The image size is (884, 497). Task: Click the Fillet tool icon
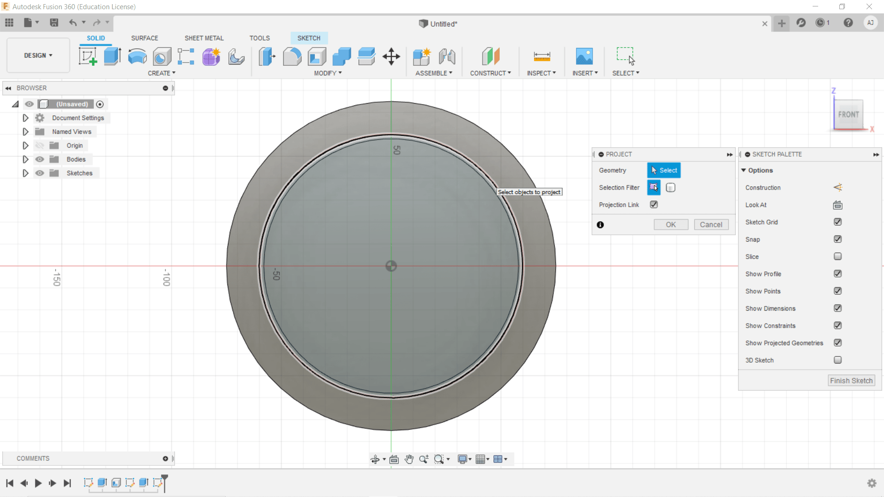point(292,57)
